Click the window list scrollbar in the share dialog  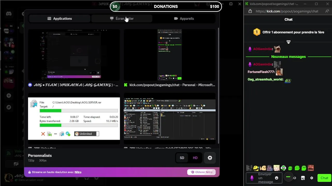pos(218,85)
